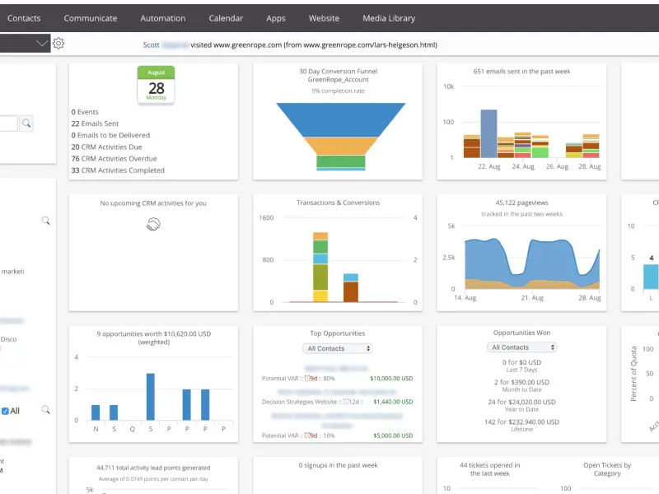The width and height of the screenshot is (659, 494).
Task: Open dashboard settings gear icon
Action: (58, 44)
